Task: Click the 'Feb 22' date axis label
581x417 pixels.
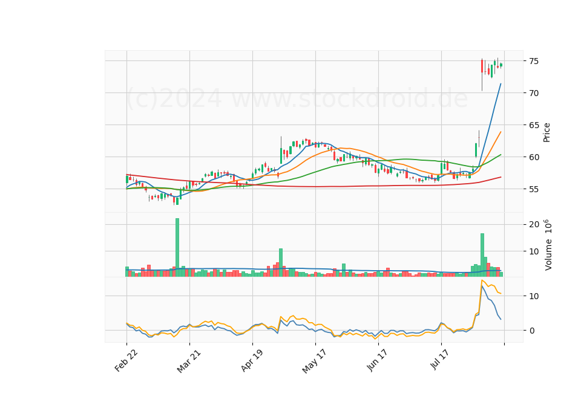Action: (x=126, y=360)
